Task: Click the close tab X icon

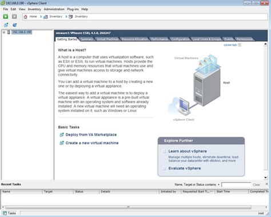Action: click(x=240, y=45)
